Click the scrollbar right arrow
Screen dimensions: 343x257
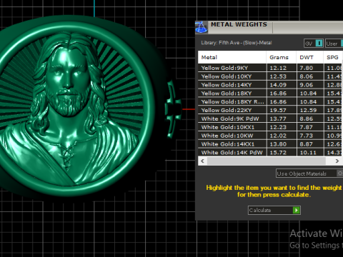(337, 161)
